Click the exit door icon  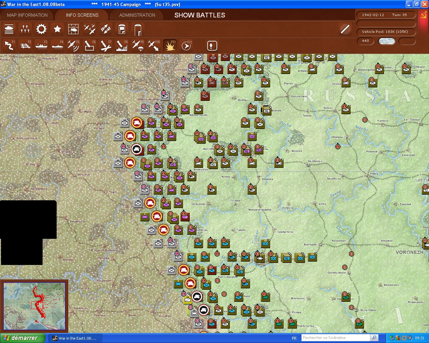pyautogui.click(x=138, y=29)
